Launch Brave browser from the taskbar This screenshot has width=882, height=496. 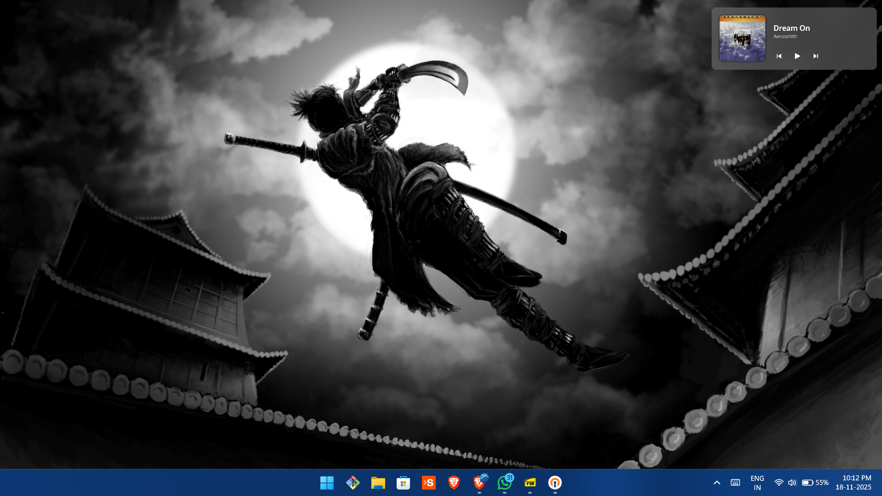pos(454,483)
